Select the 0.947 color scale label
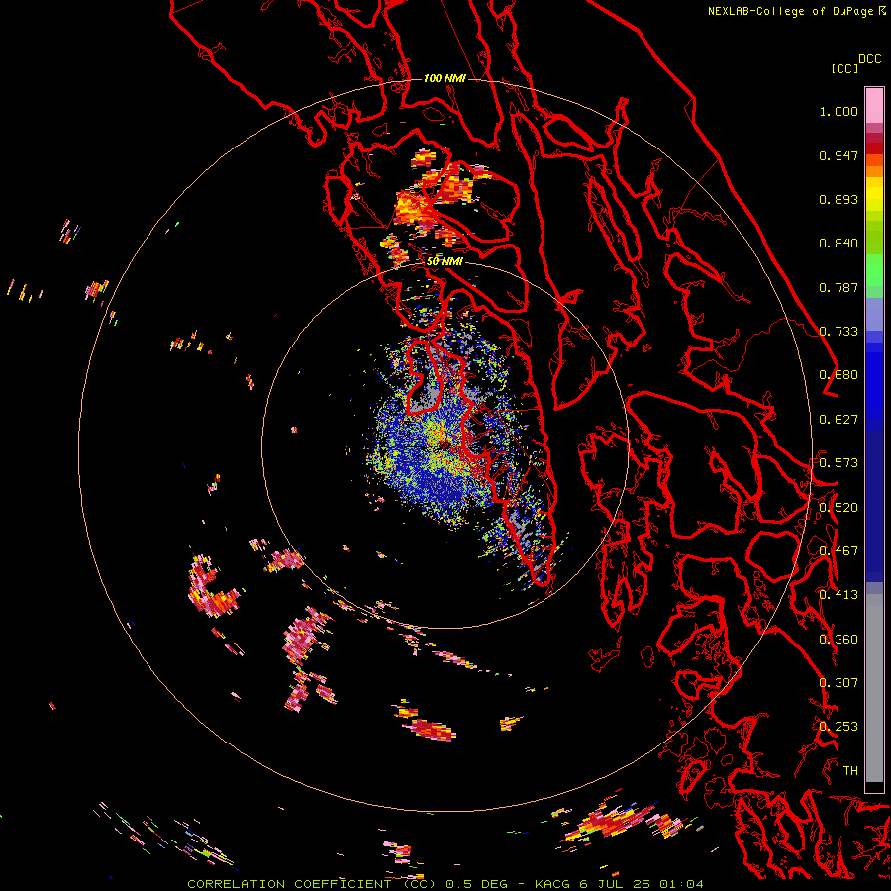This screenshot has height=891, width=891. click(x=839, y=155)
